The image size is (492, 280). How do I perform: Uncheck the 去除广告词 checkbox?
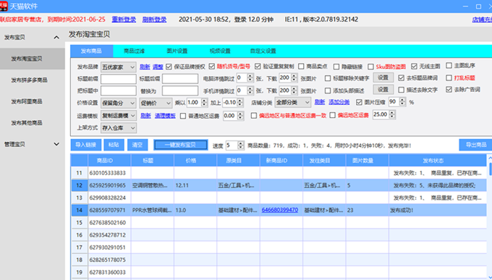[449, 90]
